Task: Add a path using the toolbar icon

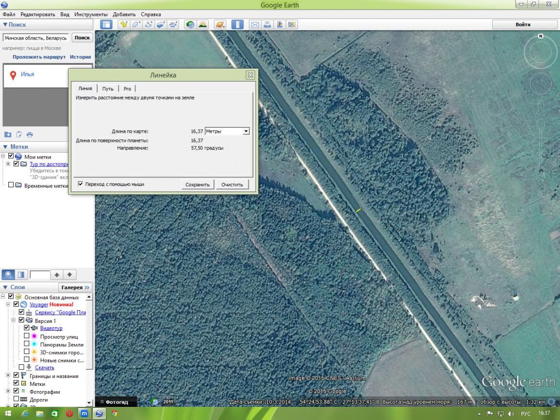Action: click(x=149, y=25)
